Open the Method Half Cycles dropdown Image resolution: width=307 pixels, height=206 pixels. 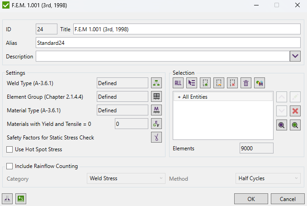click(268, 178)
